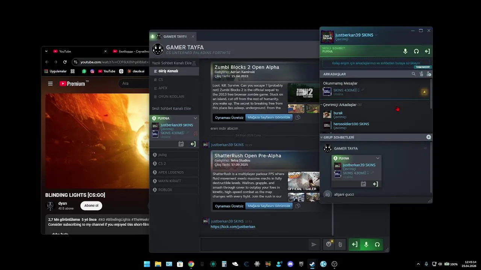Open Google Chrome from the taskbar

pos(191,264)
